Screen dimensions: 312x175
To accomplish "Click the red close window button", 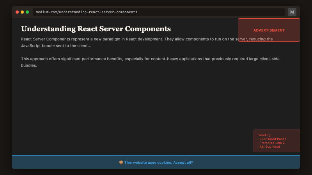I will 17,12.
